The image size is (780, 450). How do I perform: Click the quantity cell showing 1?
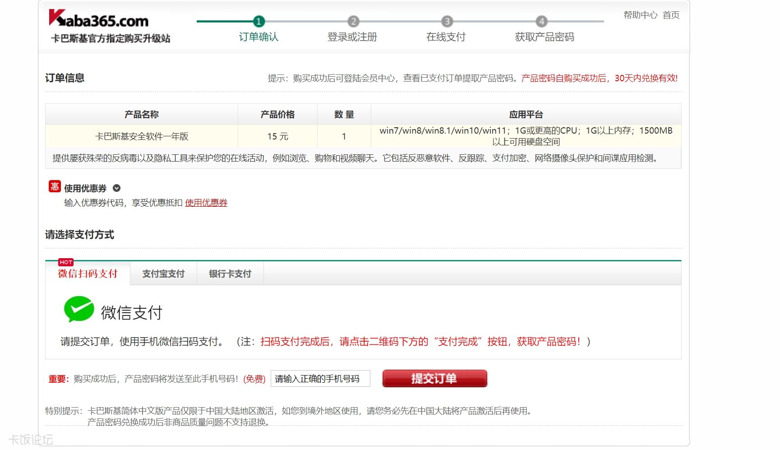coord(344,136)
